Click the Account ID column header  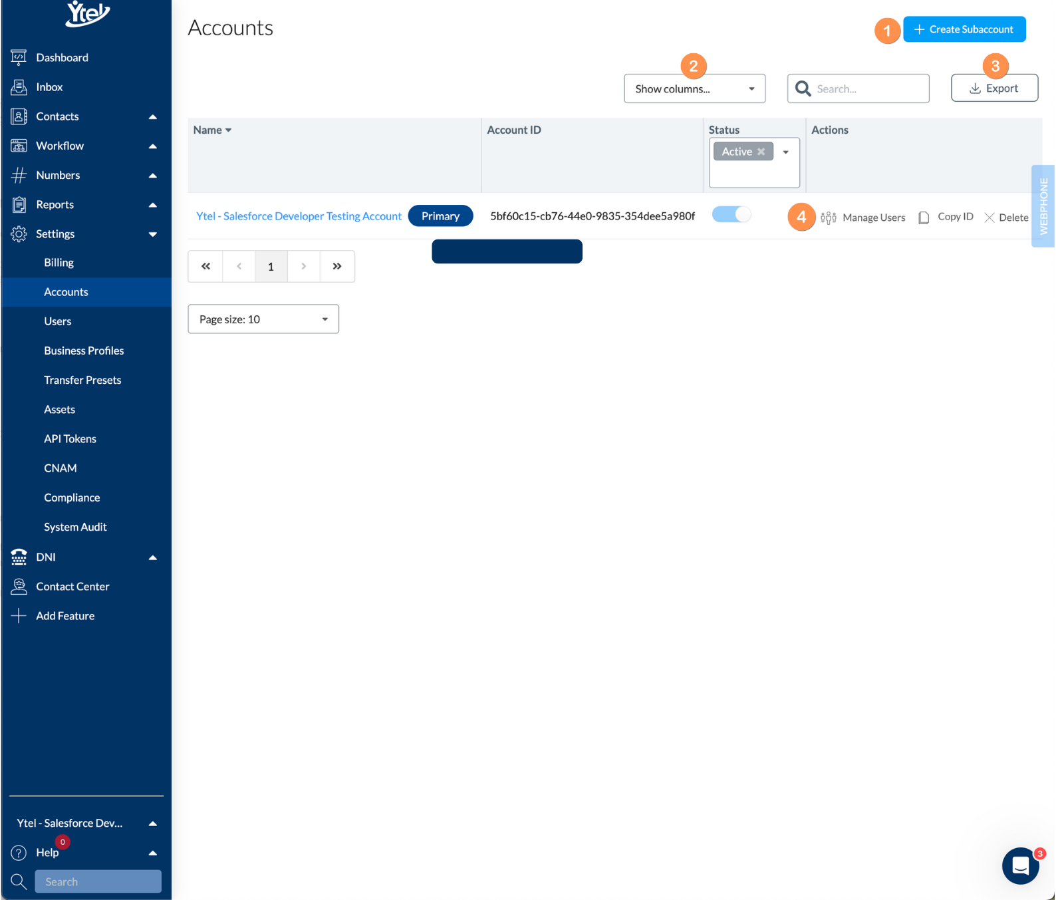click(x=514, y=130)
